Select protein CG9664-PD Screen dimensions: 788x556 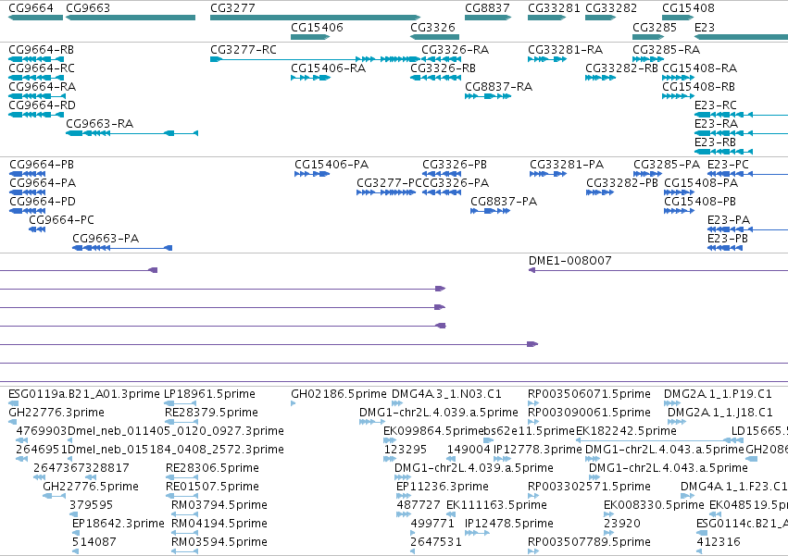[43, 202]
